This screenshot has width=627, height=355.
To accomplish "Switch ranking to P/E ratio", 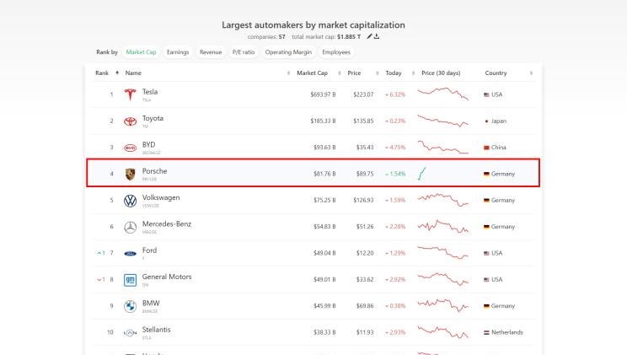I will (x=243, y=52).
